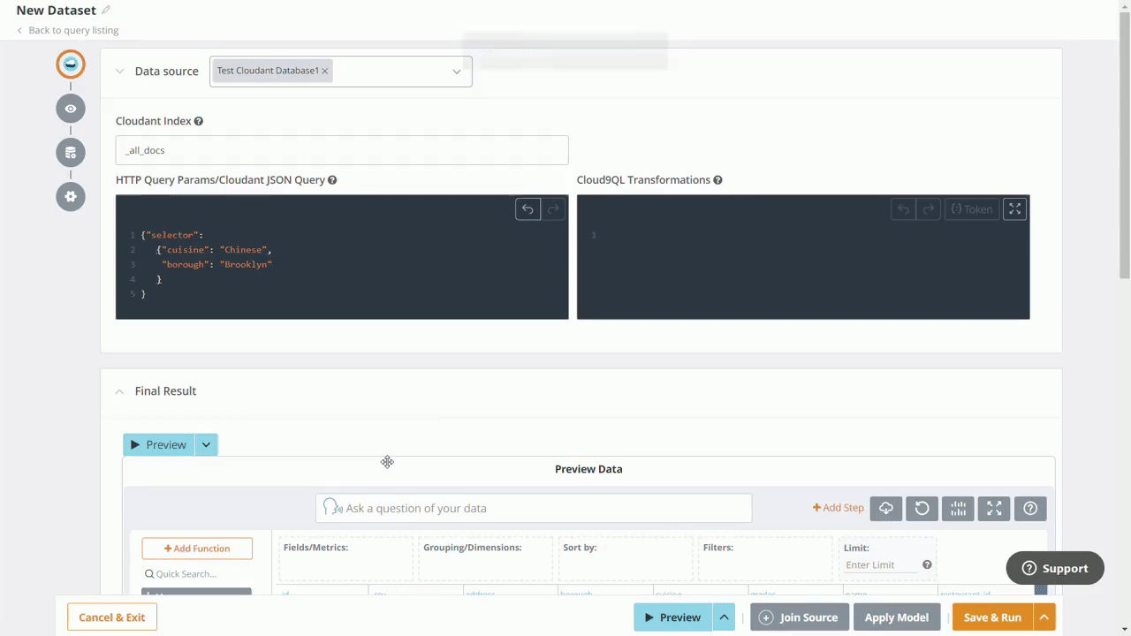Click the Apply Model button
Viewport: 1131px width, 636px height.
(x=896, y=617)
